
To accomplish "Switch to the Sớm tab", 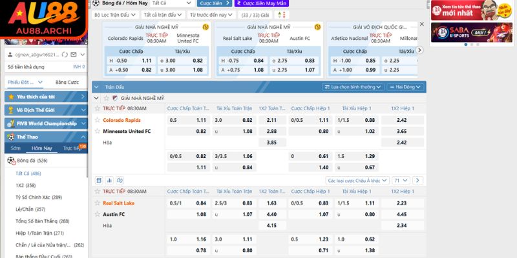I will [x=16, y=148].
